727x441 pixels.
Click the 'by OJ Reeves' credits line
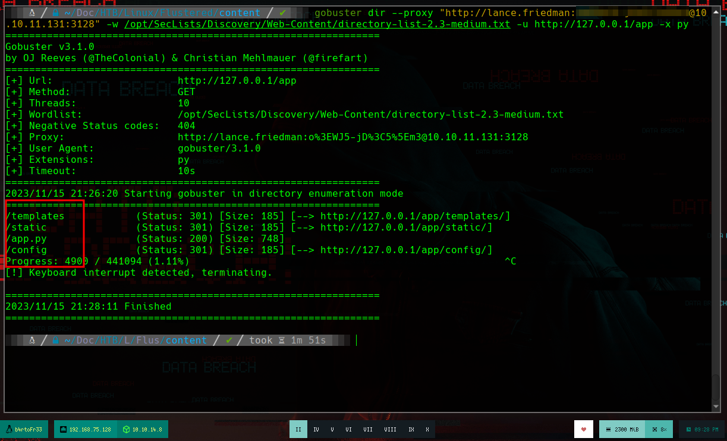point(186,58)
